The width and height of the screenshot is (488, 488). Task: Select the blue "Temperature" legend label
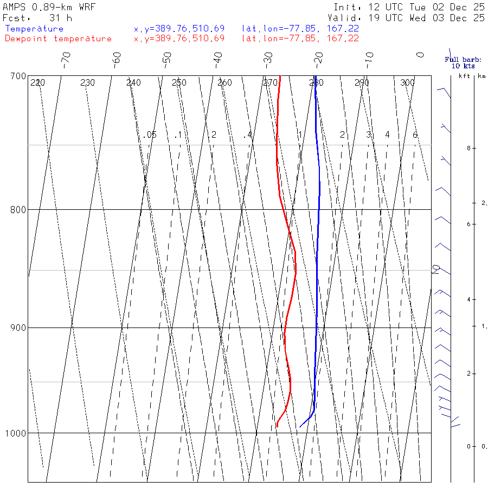(34, 29)
